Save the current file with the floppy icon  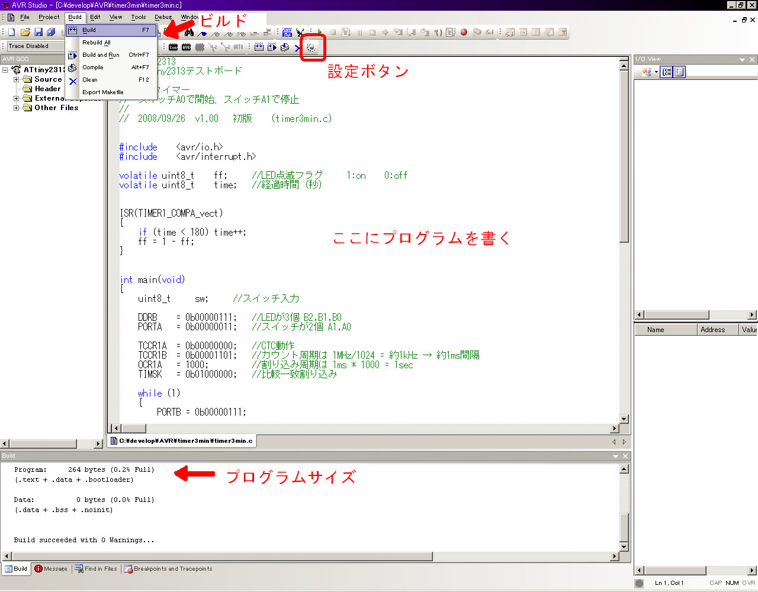[38, 32]
